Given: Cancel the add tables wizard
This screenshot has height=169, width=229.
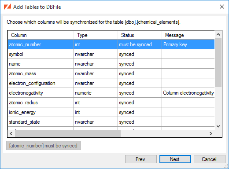Looking at the screenshot, I should coord(210,159).
